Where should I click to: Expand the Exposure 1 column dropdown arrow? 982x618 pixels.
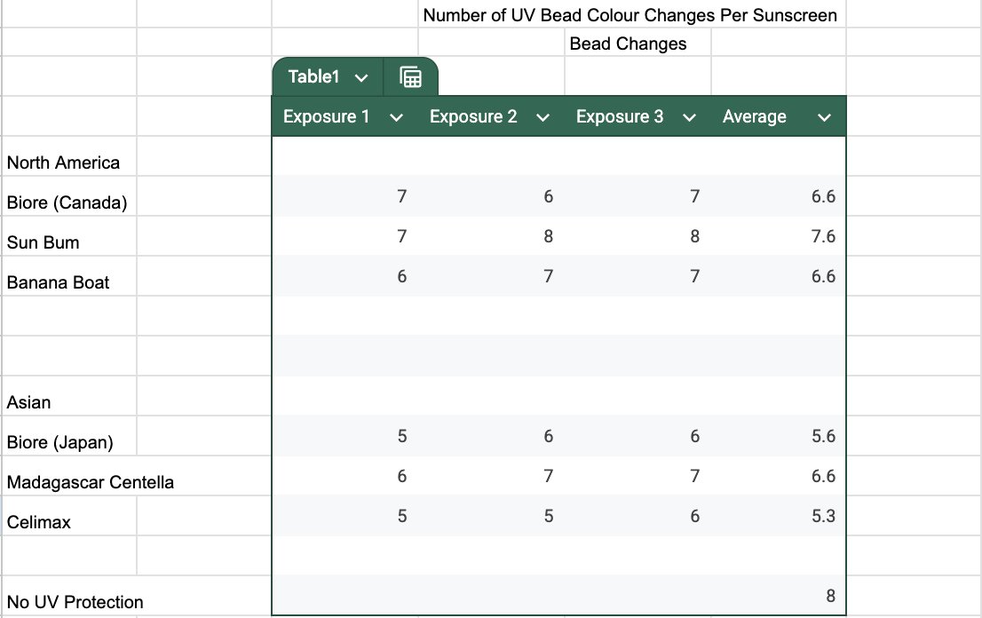(397, 117)
